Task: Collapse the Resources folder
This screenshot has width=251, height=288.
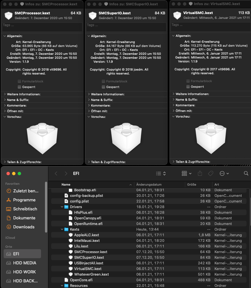Action: 62,286
